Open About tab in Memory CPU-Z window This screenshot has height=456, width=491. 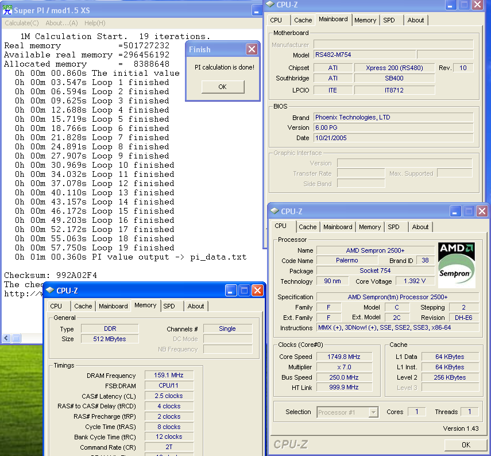point(196,306)
